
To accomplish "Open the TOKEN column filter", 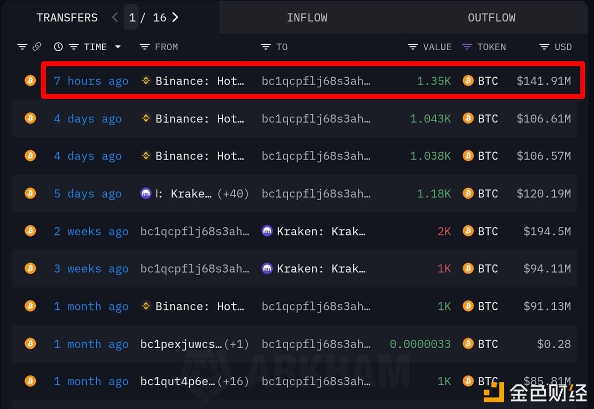I will tap(467, 47).
